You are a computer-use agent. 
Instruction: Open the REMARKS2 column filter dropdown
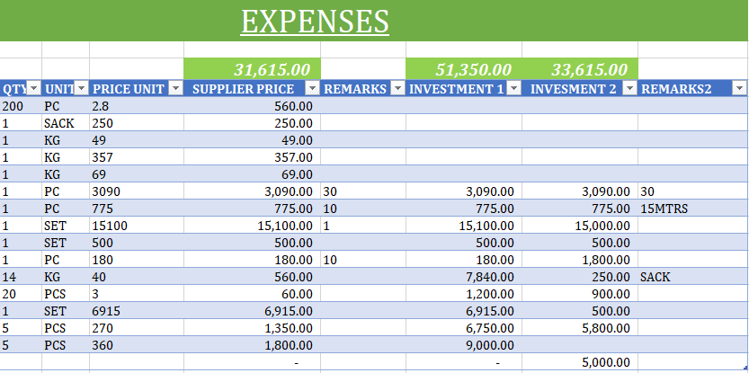[x=738, y=89]
